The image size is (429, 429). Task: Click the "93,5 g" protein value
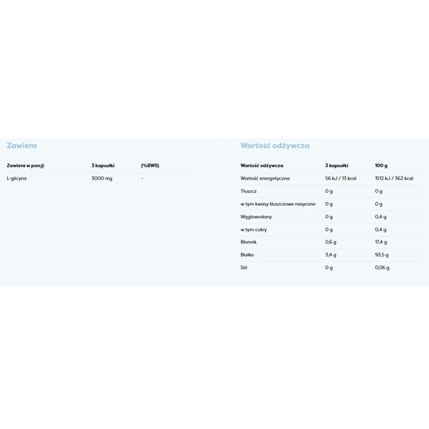point(382,255)
